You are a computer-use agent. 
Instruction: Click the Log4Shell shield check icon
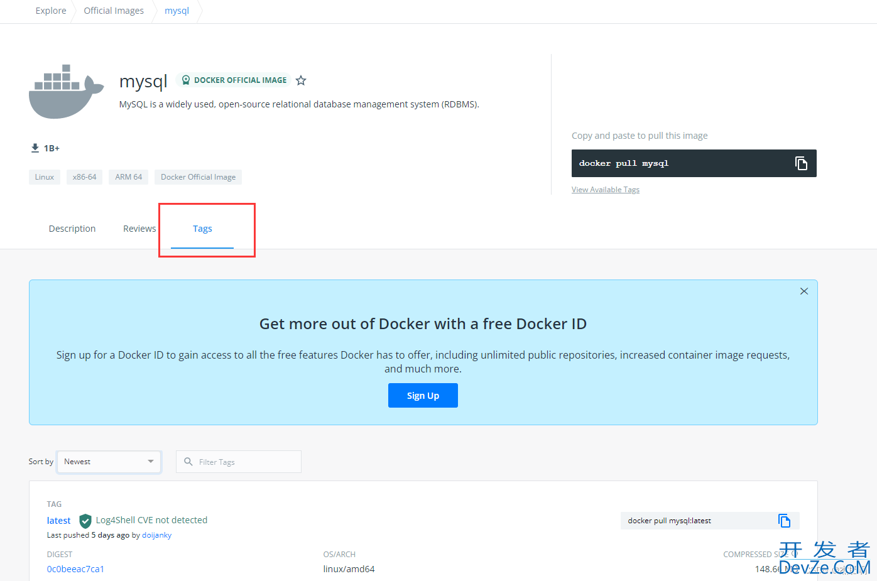[x=85, y=521]
